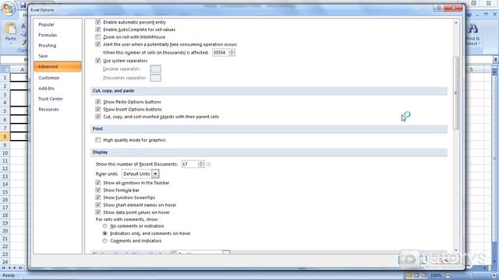Viewport: 499px width, 280px height.
Task: Adjust the cells-in-thousands spinner arrows
Action: coord(232,53)
